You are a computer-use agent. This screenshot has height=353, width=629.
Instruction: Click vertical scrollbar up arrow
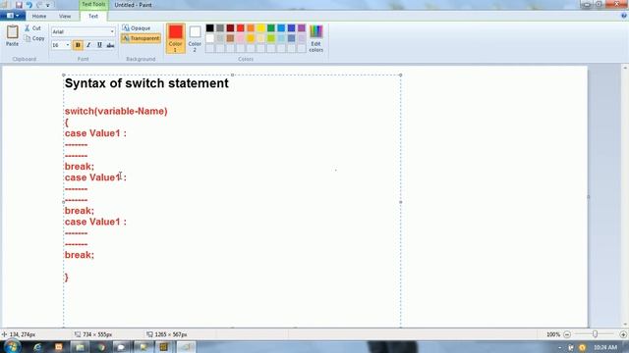pyautogui.click(x=625, y=68)
